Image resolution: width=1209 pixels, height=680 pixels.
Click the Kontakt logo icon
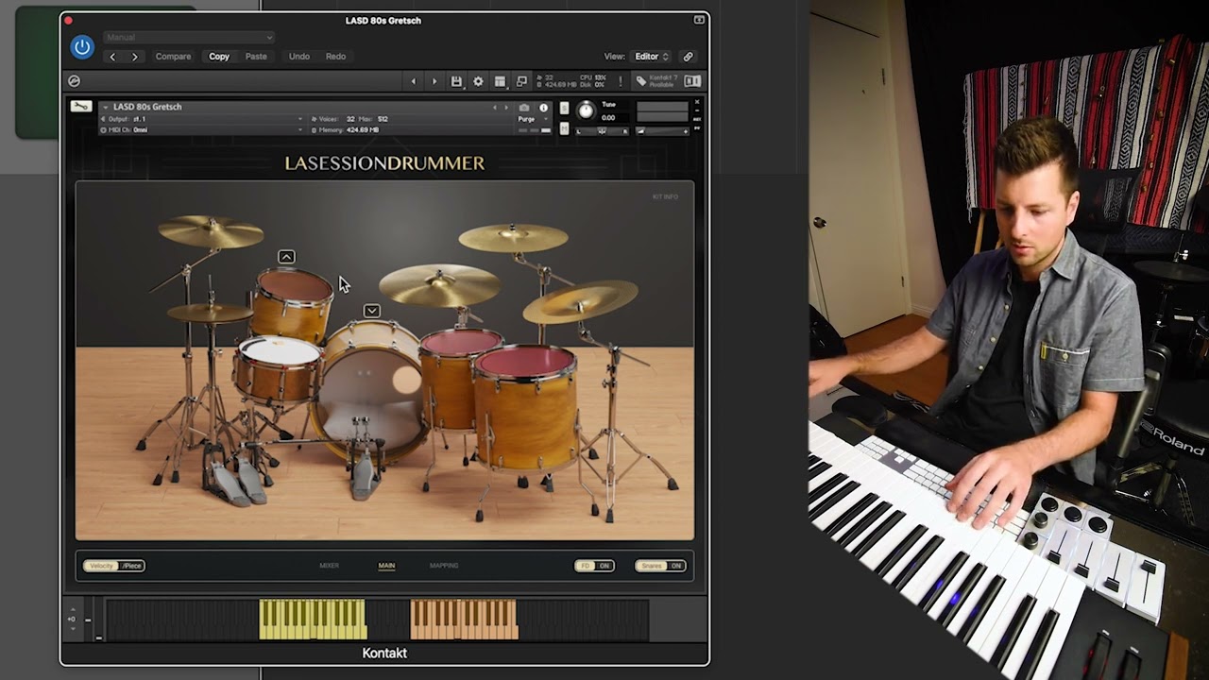click(74, 81)
